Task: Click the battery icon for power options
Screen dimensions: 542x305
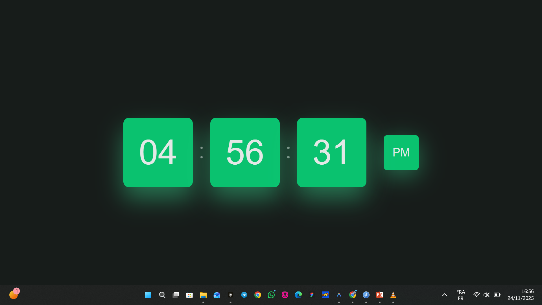Action: click(497, 295)
